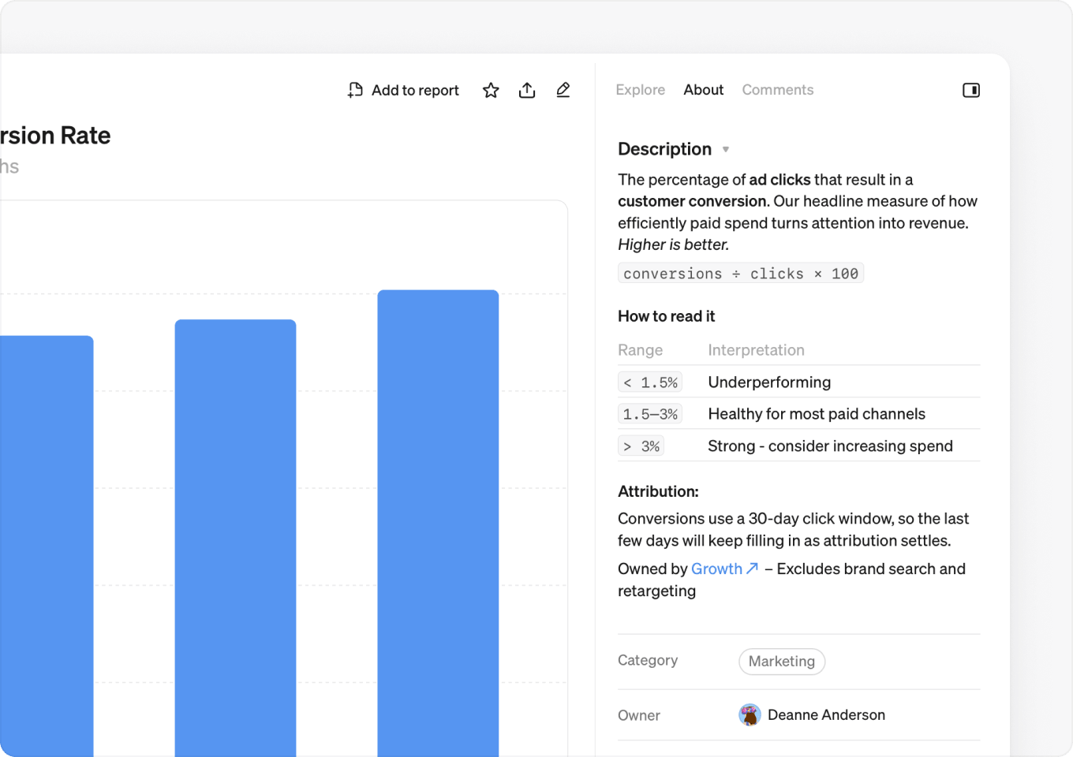
Task: Favorite this metric with the star icon
Action: click(x=491, y=91)
